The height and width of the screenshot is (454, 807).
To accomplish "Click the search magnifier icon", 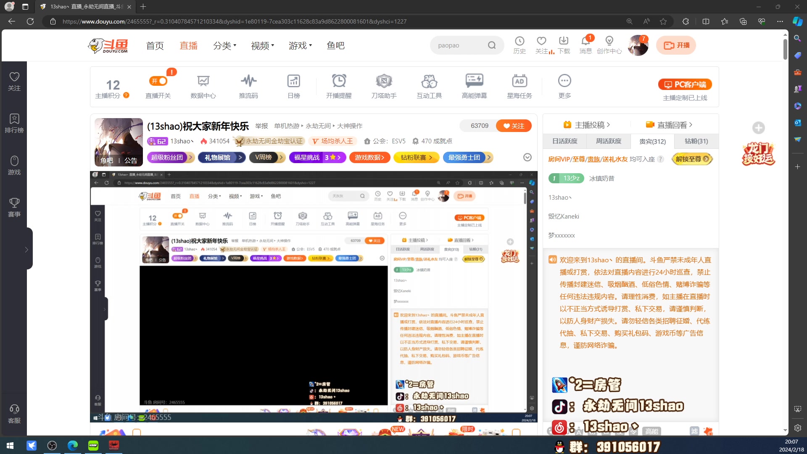I will pyautogui.click(x=492, y=45).
